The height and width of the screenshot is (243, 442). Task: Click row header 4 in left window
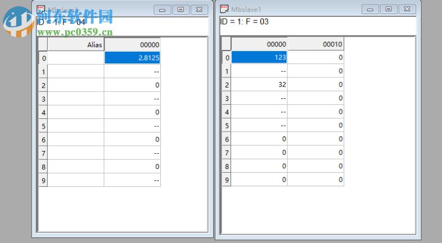43,112
